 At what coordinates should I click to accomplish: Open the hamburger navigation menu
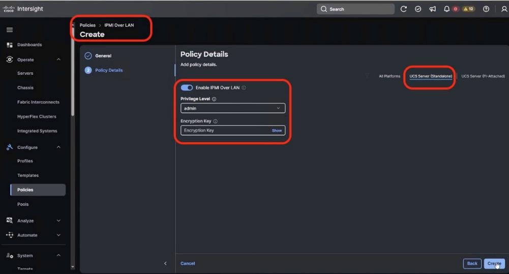[10, 30]
